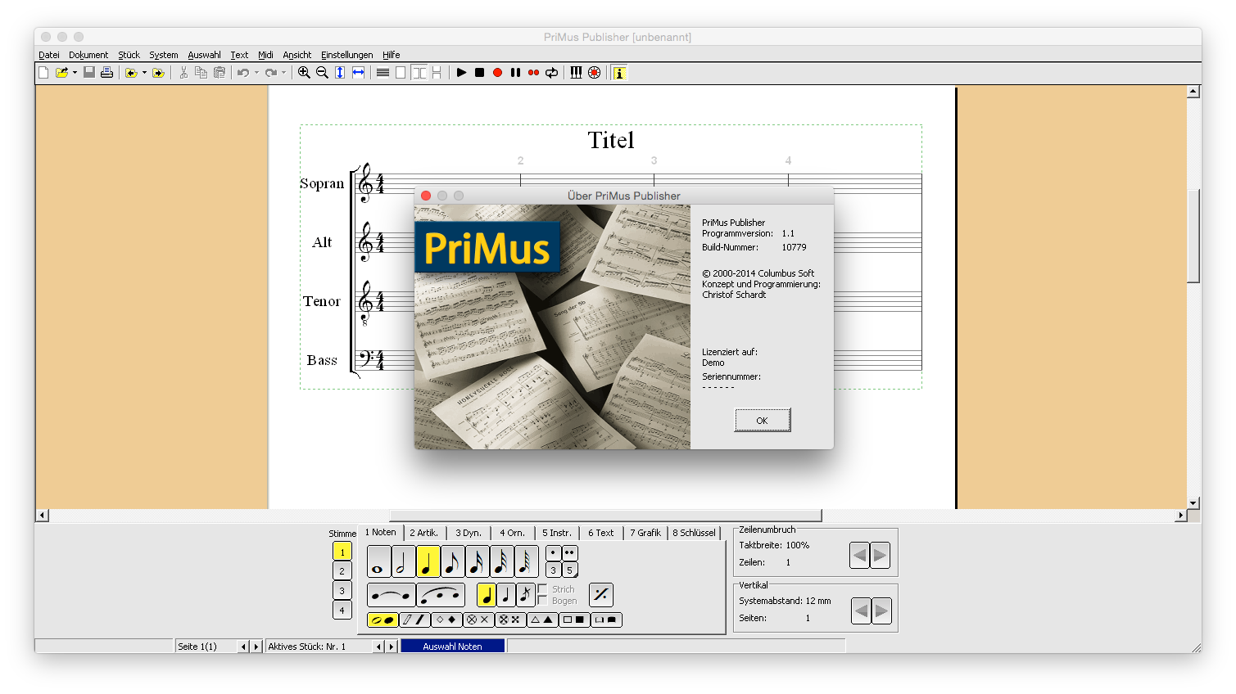The image size is (1236, 694).
Task: Open the redo dropdown arrow
Action: coord(283,72)
